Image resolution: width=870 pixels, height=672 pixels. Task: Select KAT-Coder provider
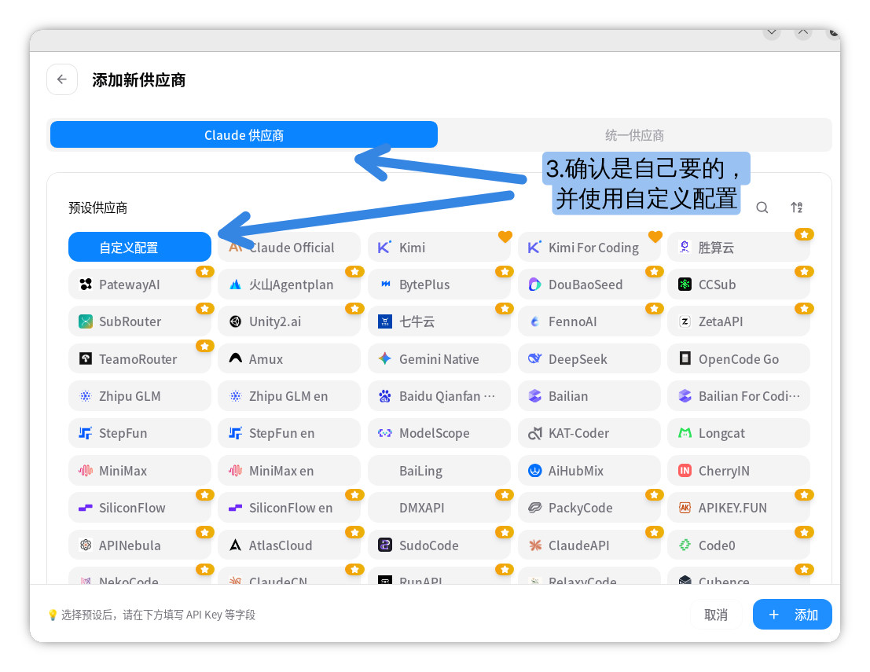(589, 433)
